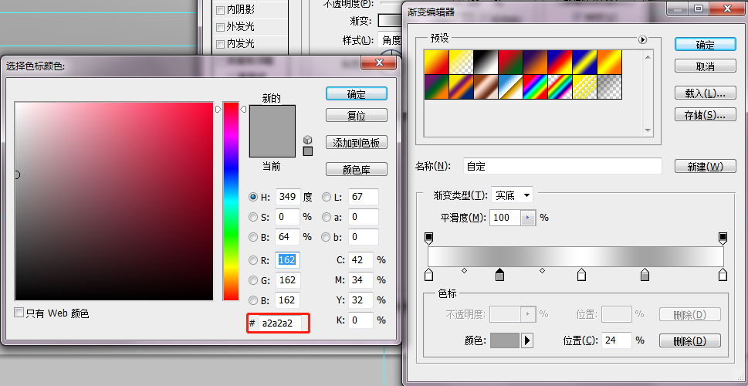Click the 颜色库 color libraries button

click(357, 169)
